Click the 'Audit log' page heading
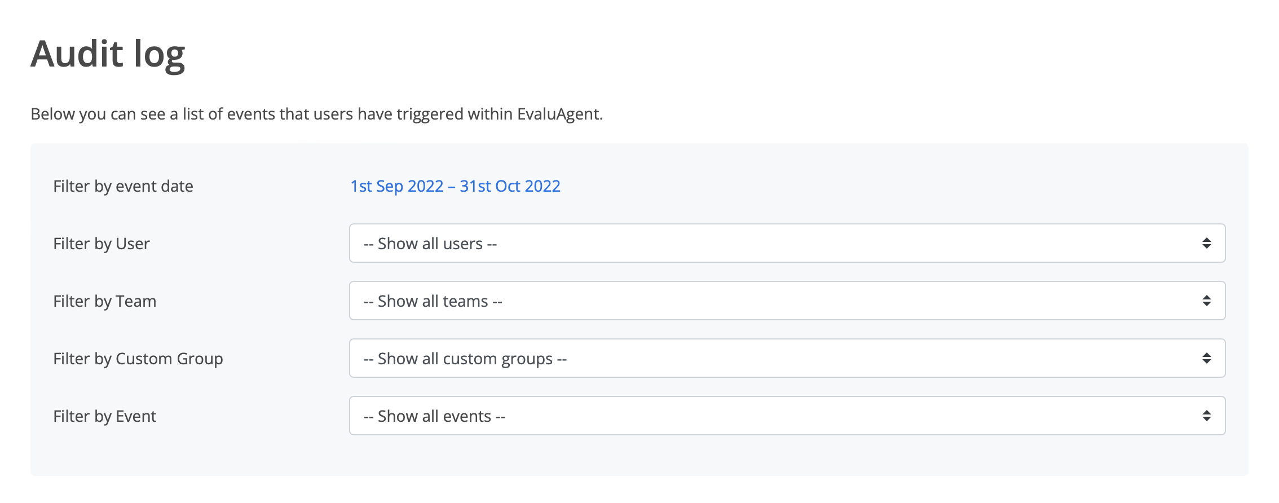Screen dimensions: 1279x503 (108, 54)
